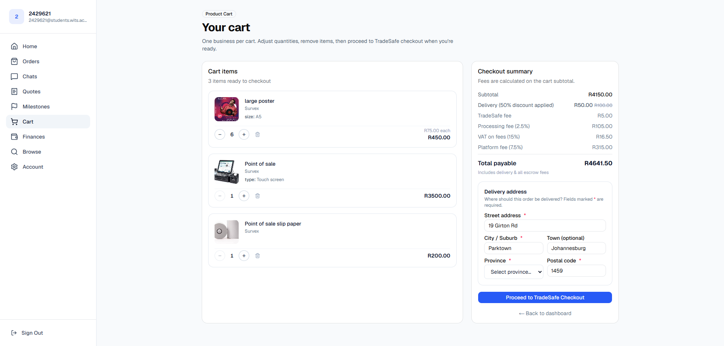
Task: Remove Point of sale item via trash icon
Action: [258, 196]
